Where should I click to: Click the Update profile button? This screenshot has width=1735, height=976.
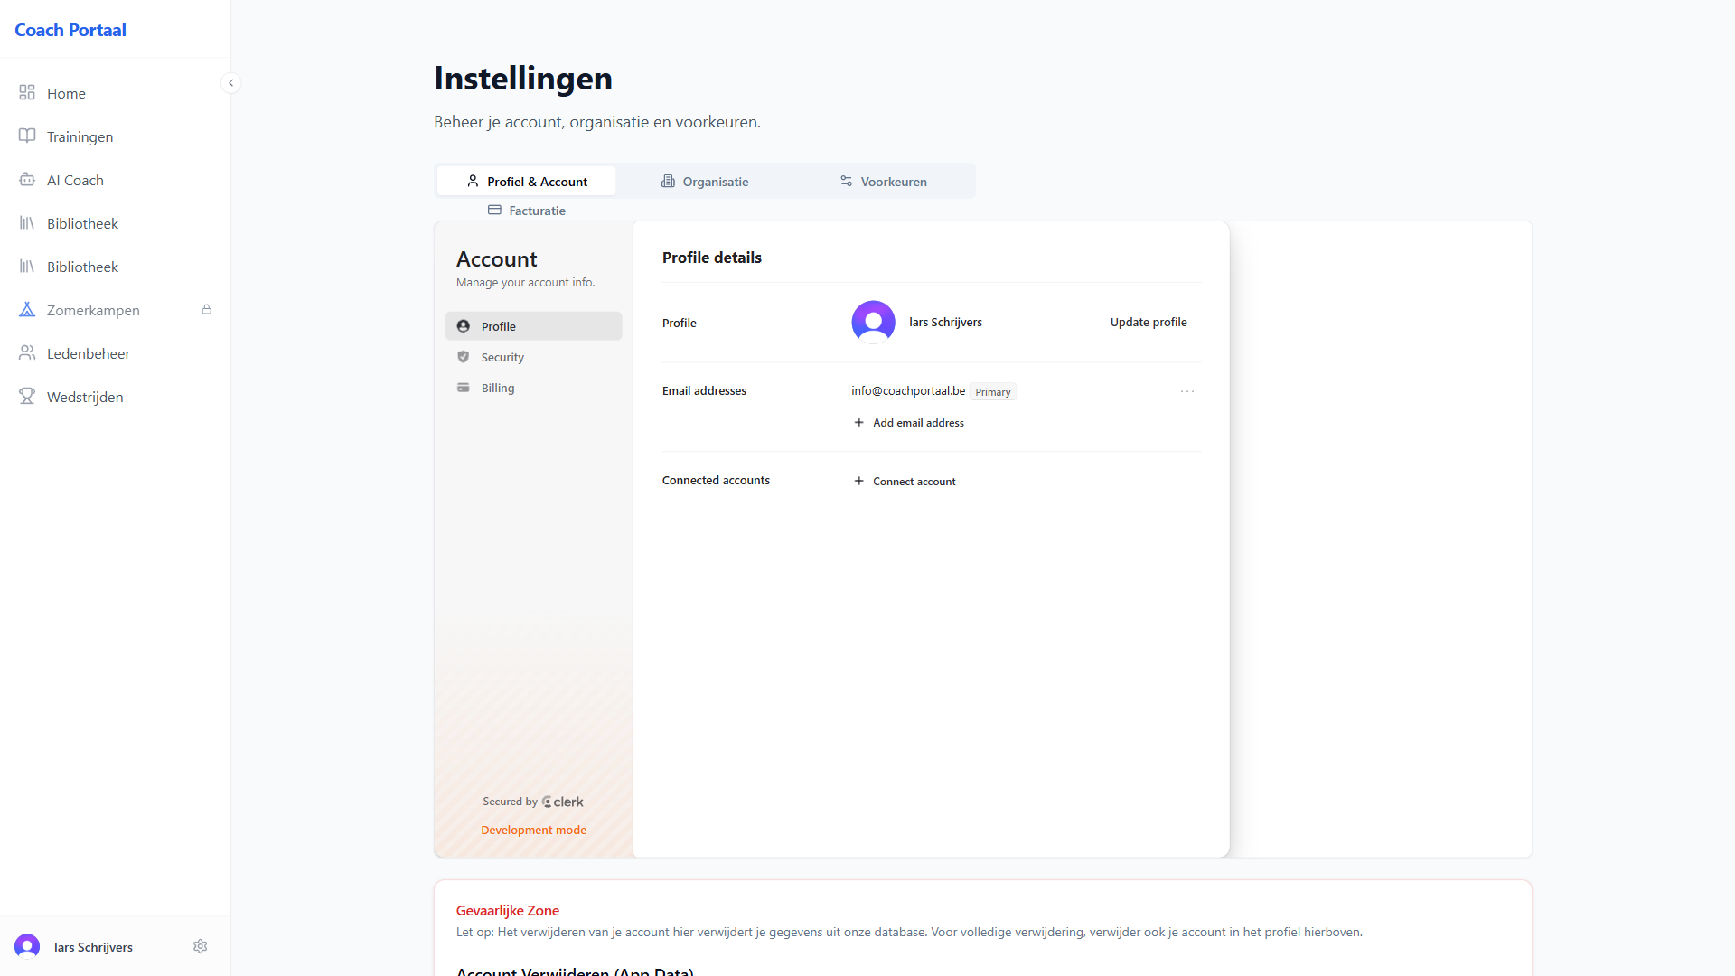click(x=1148, y=323)
